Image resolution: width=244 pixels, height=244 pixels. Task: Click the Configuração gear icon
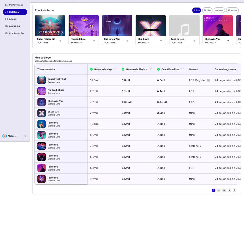click(6, 33)
